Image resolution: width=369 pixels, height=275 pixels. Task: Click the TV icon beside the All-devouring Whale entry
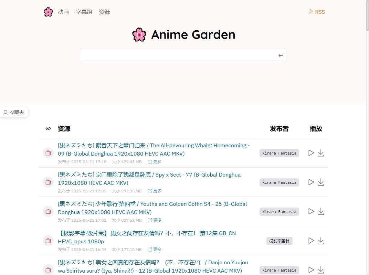48,153
